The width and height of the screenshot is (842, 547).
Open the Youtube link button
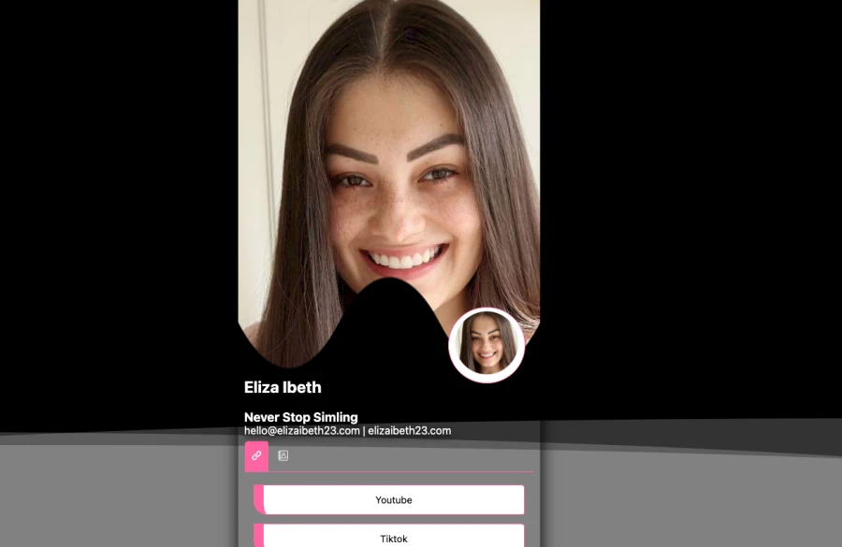tap(389, 499)
